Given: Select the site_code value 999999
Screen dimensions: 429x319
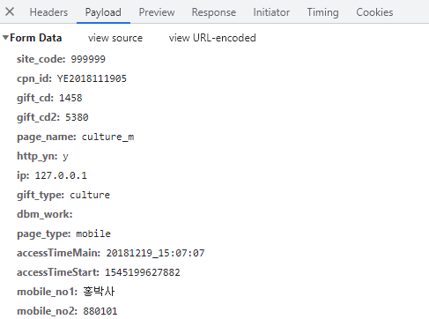Looking at the screenshot, I should [88, 59].
